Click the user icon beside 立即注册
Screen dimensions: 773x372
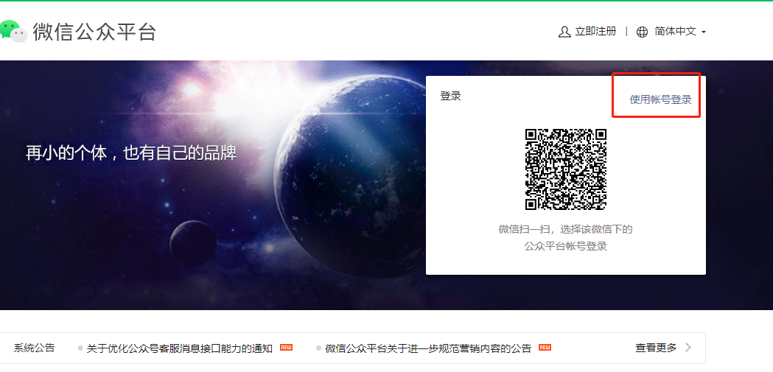coord(564,32)
